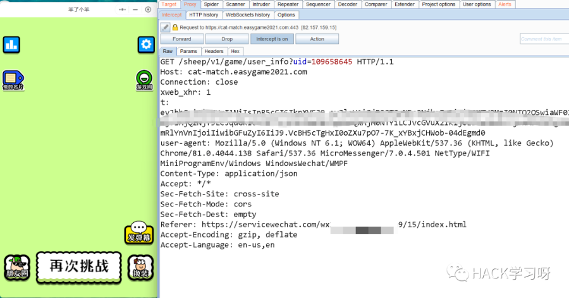Select the Hex request view tab

235,51
